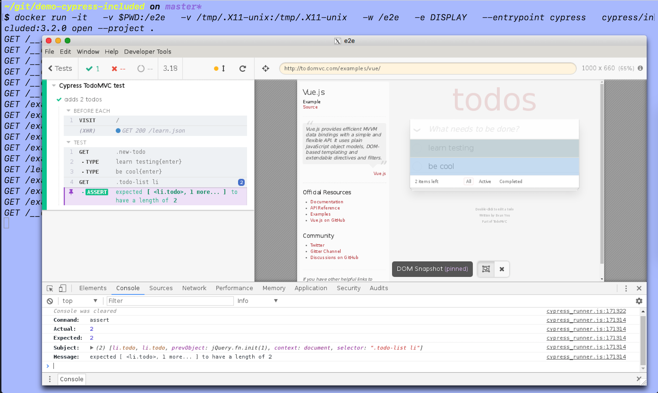This screenshot has width=658, height=393.
Task: Open console settings gear icon
Action: [639, 301]
